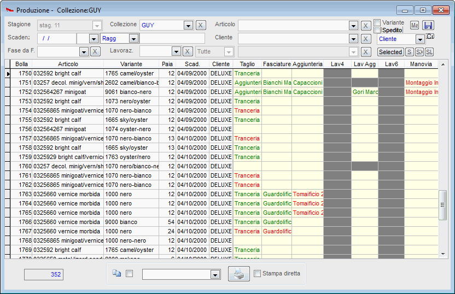Click the vertical scrollbar thumb
The width and height of the screenshot is (455, 294).
point(442,205)
